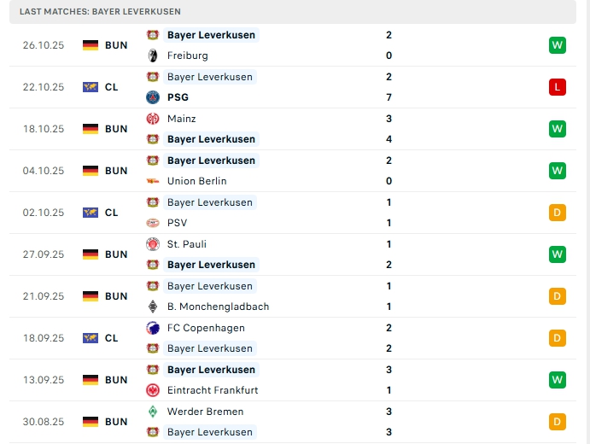Click the Werder Bremen crest icon
Viewport: 590px width, 444px height.
point(153,412)
